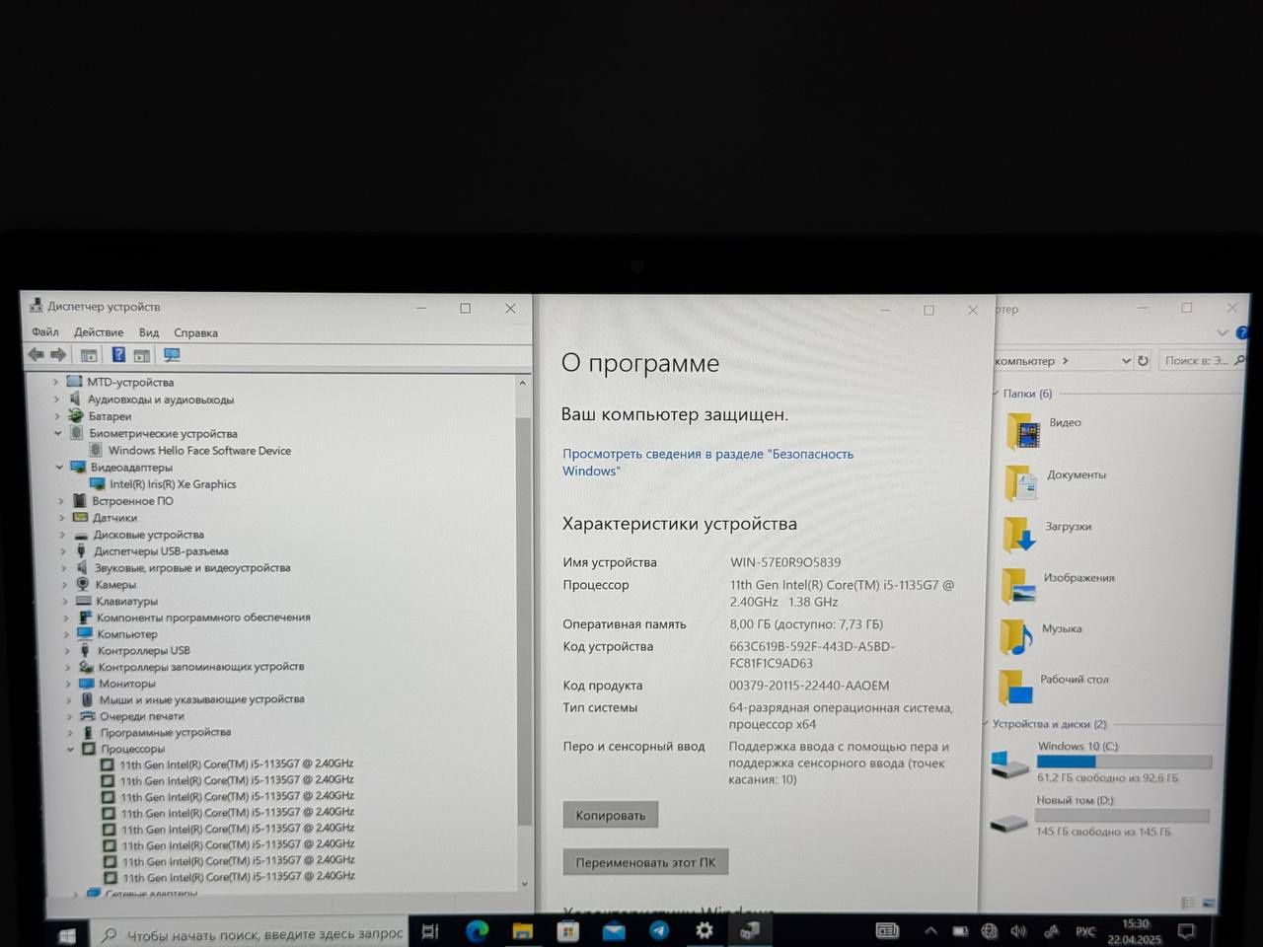This screenshot has height=947, width=1263.
Task: Open the Windows Start menu
Action: (x=67, y=935)
